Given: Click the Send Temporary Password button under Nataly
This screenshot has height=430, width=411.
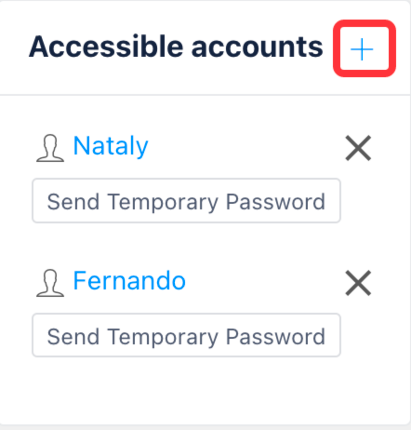Looking at the screenshot, I should click(186, 201).
